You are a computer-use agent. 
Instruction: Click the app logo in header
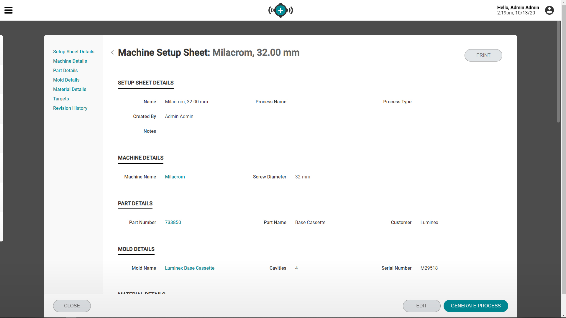tap(280, 10)
